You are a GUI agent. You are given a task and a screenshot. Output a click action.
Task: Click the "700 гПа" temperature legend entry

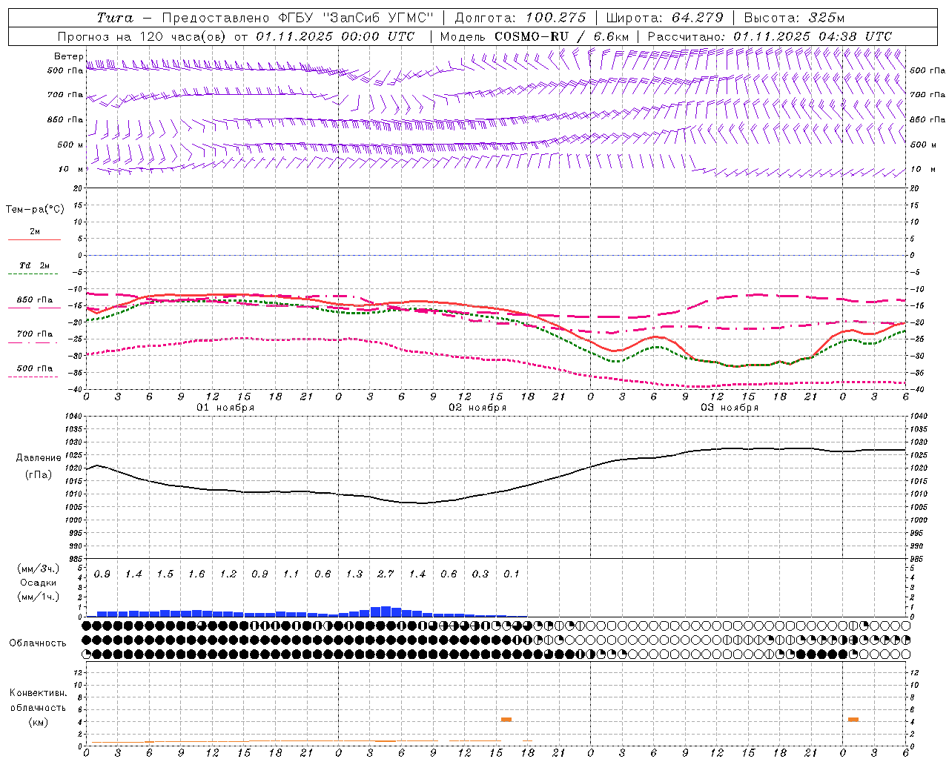(x=35, y=334)
